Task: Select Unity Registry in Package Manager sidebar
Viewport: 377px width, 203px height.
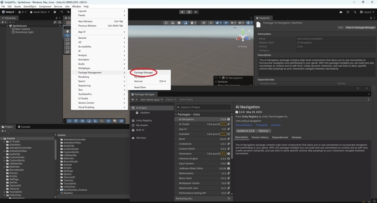Action: click(x=144, y=121)
